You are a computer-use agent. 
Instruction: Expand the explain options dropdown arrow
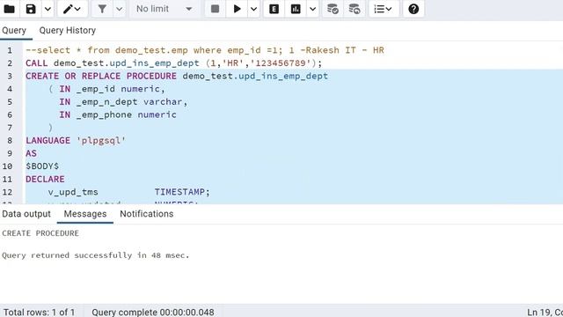tap(313, 9)
